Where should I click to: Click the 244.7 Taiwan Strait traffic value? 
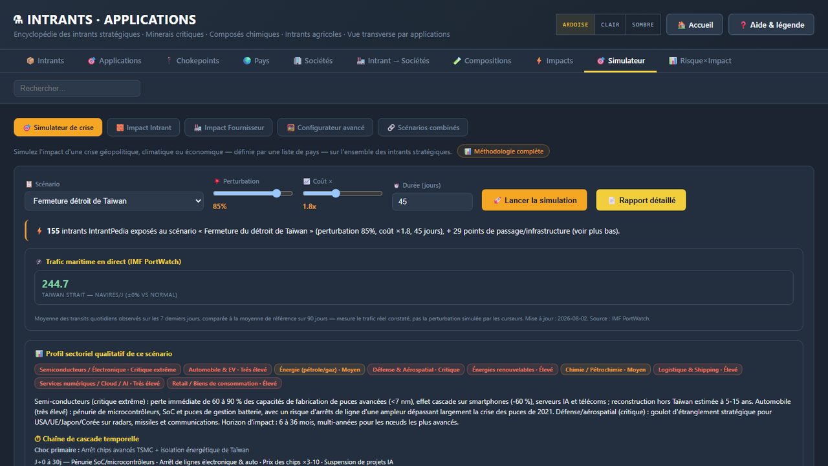(55, 284)
